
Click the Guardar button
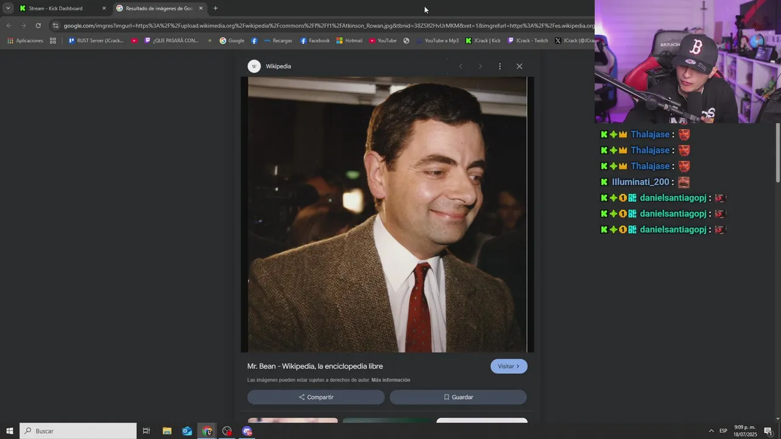[x=458, y=397]
